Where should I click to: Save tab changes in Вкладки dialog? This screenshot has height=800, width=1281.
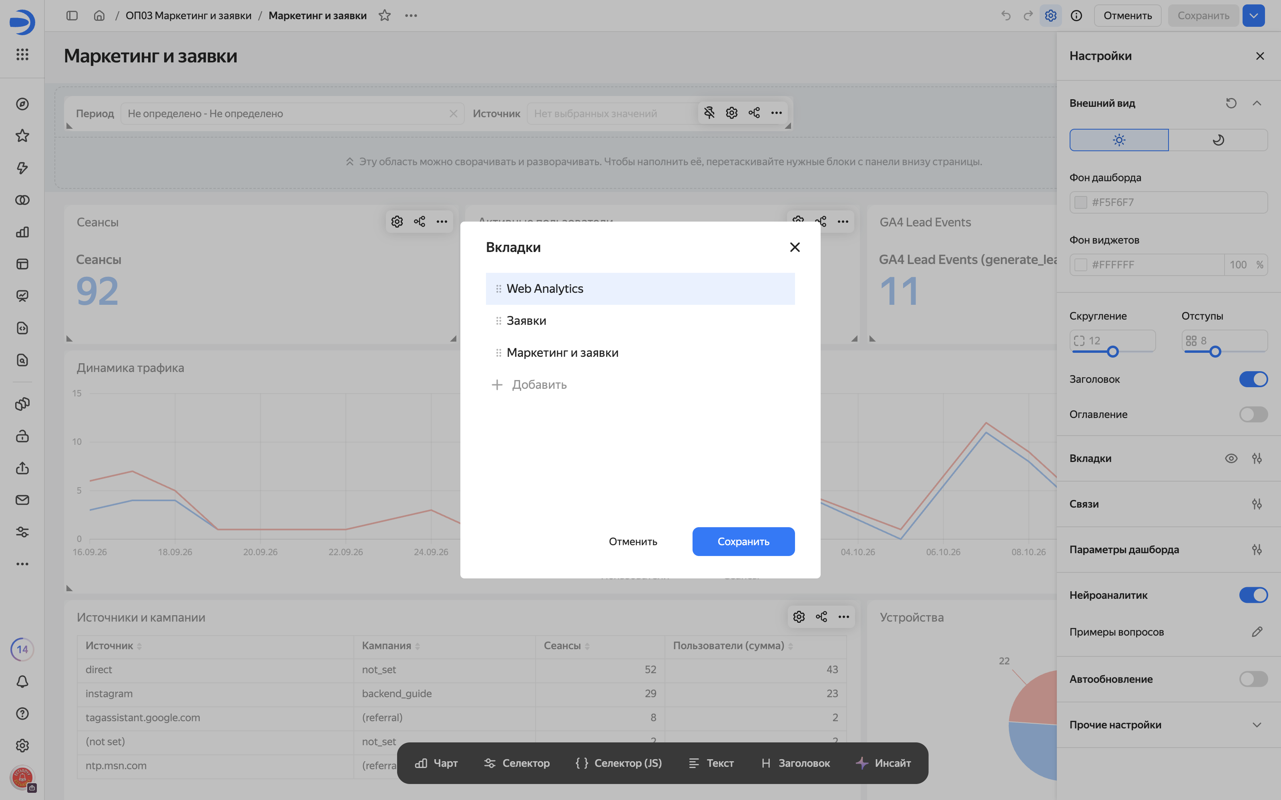(743, 541)
